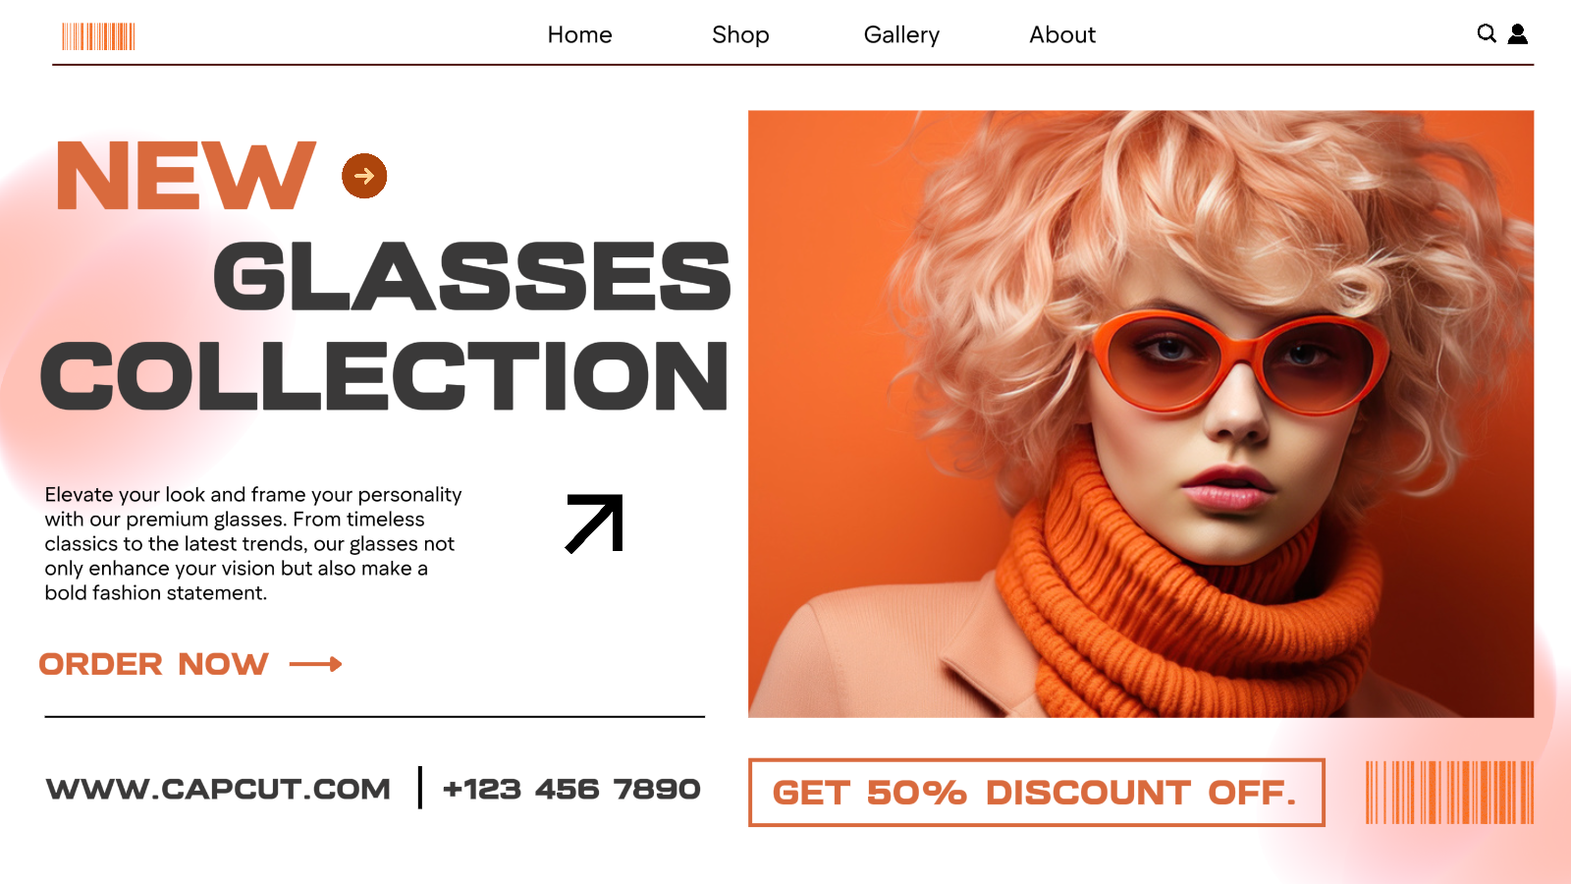
Task: Visit the WWW.CAPCUT.COM link
Action: coord(218,789)
